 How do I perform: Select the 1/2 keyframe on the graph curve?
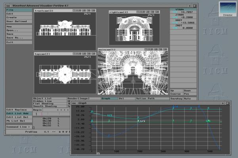[x=109, y=115]
